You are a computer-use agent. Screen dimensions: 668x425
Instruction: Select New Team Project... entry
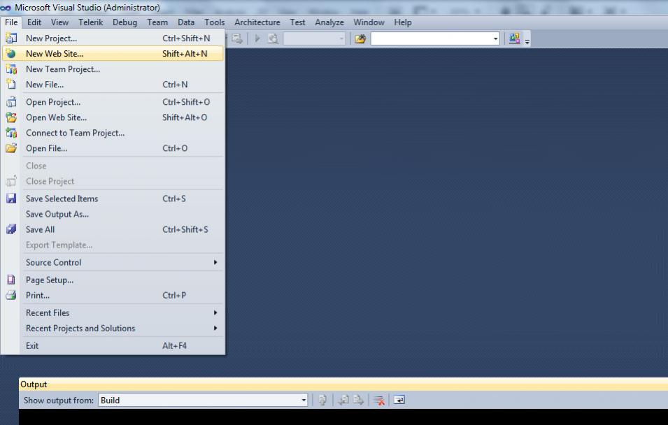pyautogui.click(x=113, y=69)
